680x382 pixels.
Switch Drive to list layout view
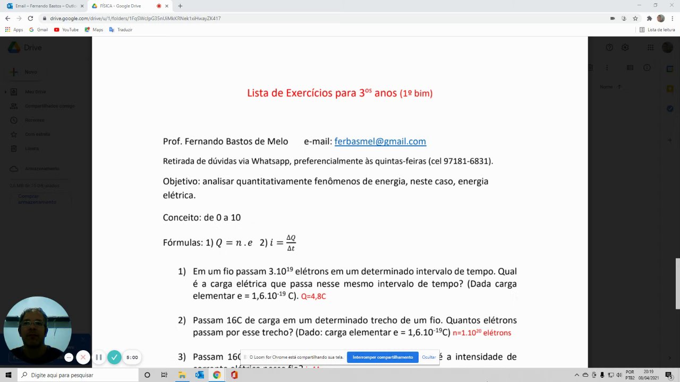pos(630,68)
